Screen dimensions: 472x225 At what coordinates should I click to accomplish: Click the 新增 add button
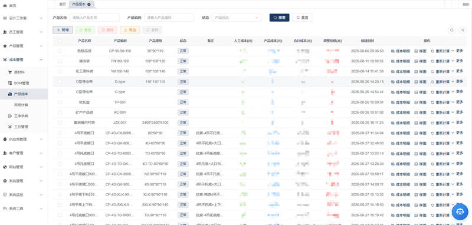click(63, 30)
